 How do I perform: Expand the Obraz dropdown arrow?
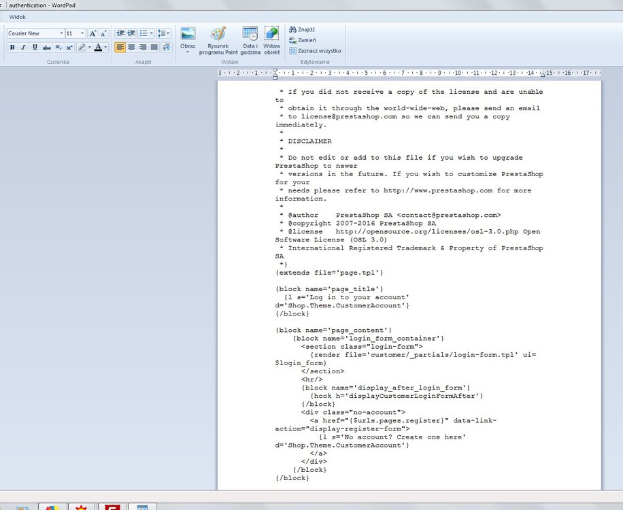tap(188, 52)
